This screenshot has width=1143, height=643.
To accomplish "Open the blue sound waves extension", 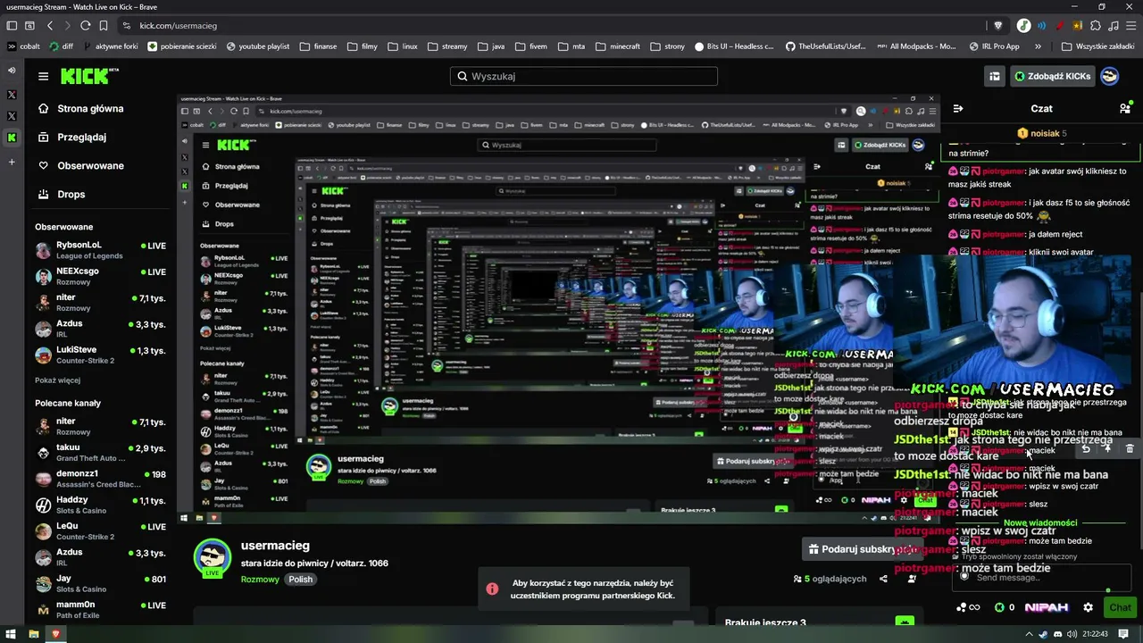I will coord(1041,25).
